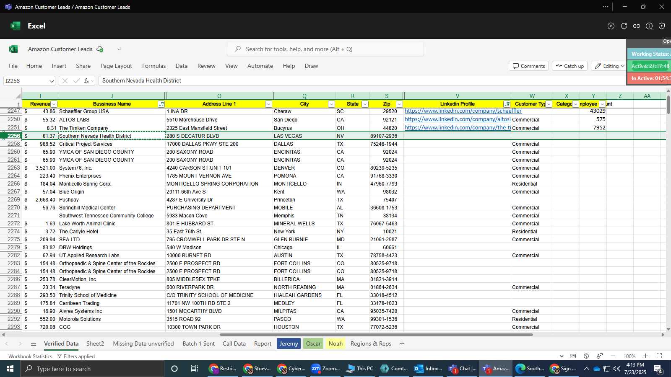Screen dimensions: 671x377
Task: Cancel formula entry with the X icon
Action: click(x=65, y=81)
